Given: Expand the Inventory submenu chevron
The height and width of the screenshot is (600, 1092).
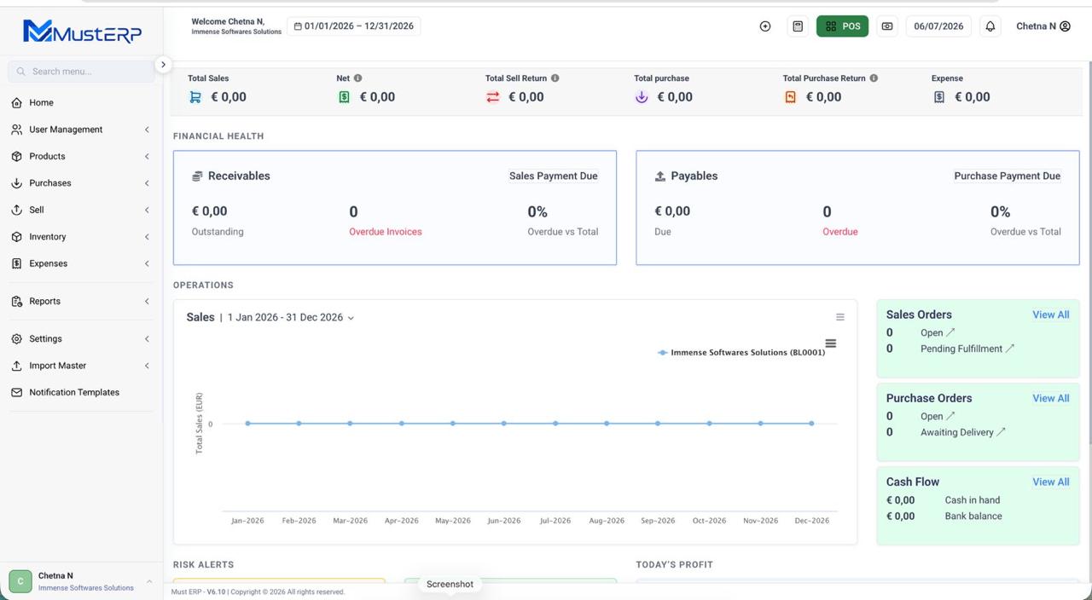Looking at the screenshot, I should [147, 237].
